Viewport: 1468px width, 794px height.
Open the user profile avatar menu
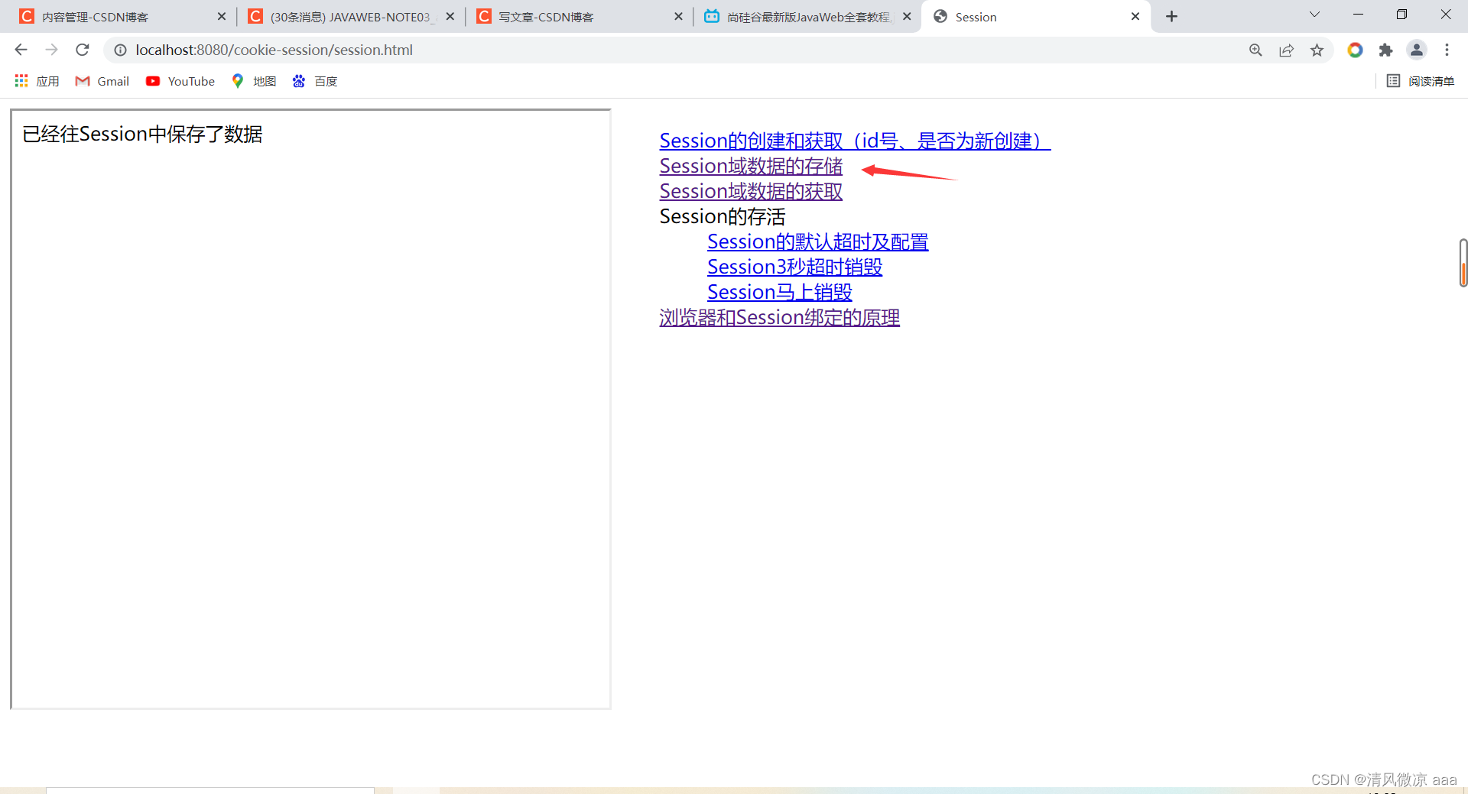(1416, 50)
